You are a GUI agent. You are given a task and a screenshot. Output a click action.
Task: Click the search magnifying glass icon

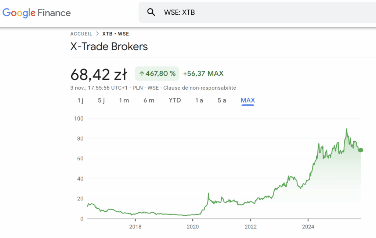coord(151,12)
